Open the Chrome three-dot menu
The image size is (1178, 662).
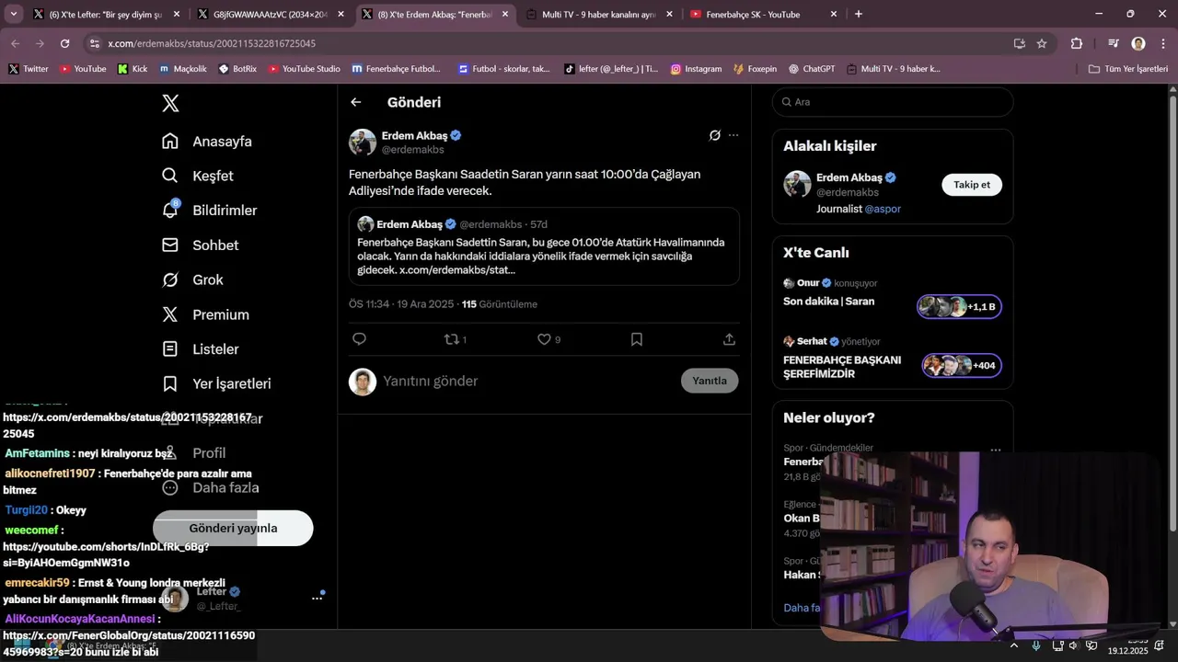click(x=1163, y=43)
